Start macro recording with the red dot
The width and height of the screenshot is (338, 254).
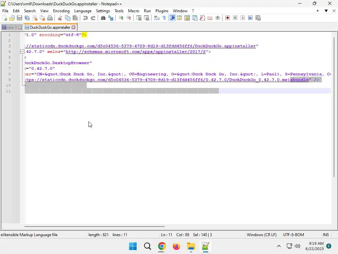coord(227,18)
